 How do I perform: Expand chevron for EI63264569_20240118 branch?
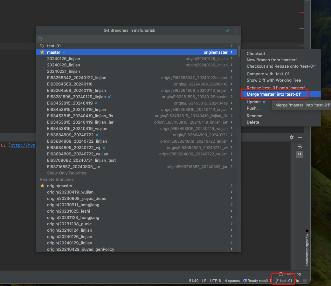click(231, 84)
